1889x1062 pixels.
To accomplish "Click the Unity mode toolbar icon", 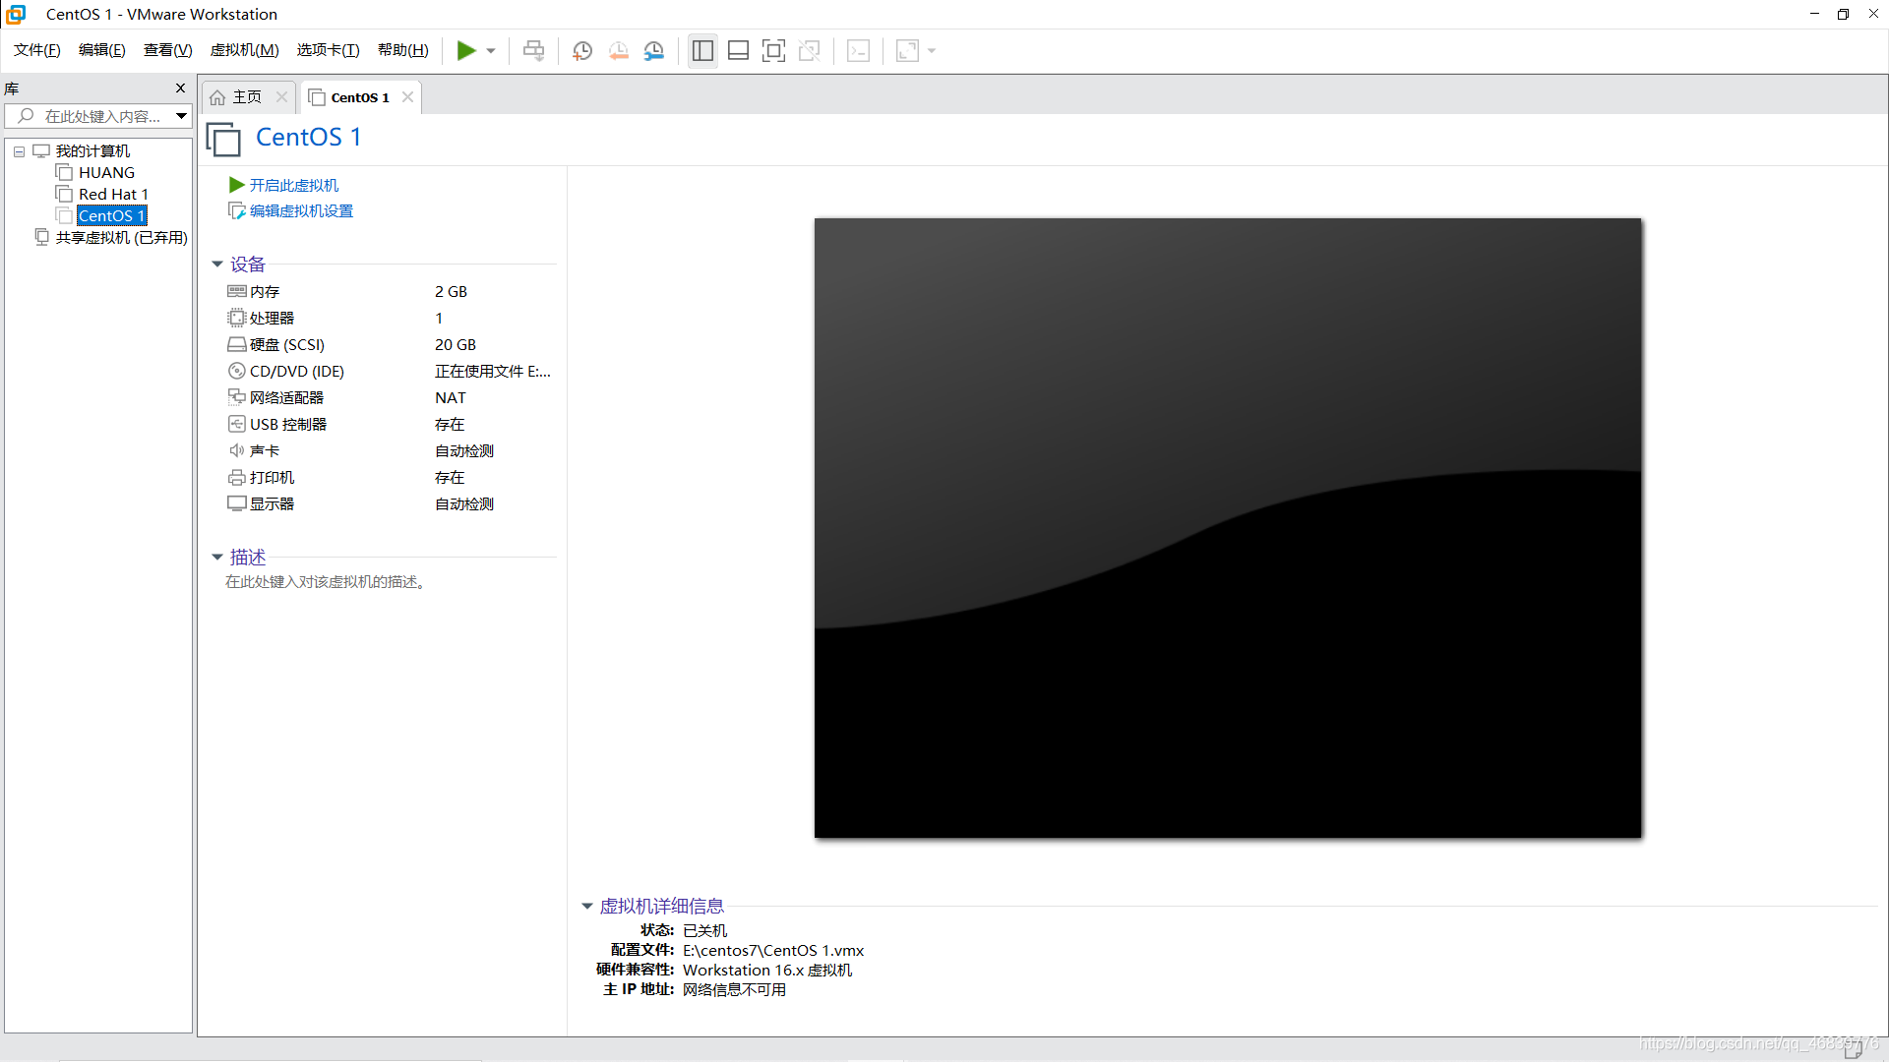I will (x=810, y=51).
